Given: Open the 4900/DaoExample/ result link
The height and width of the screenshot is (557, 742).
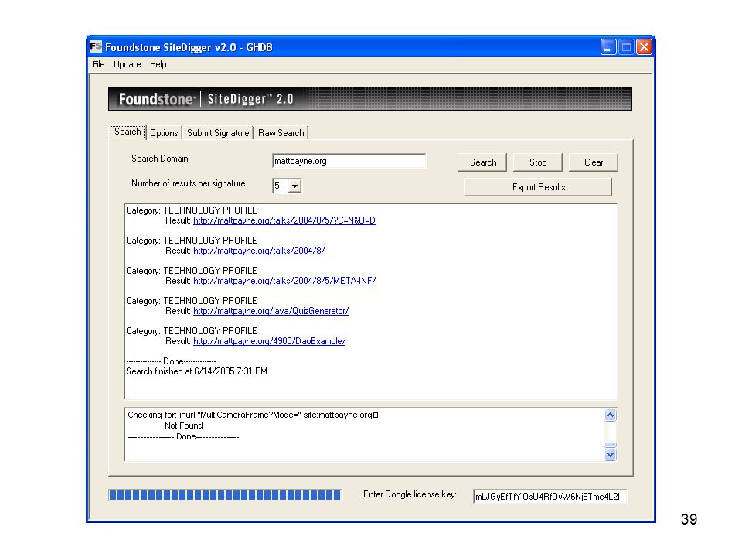Looking at the screenshot, I should (x=269, y=341).
